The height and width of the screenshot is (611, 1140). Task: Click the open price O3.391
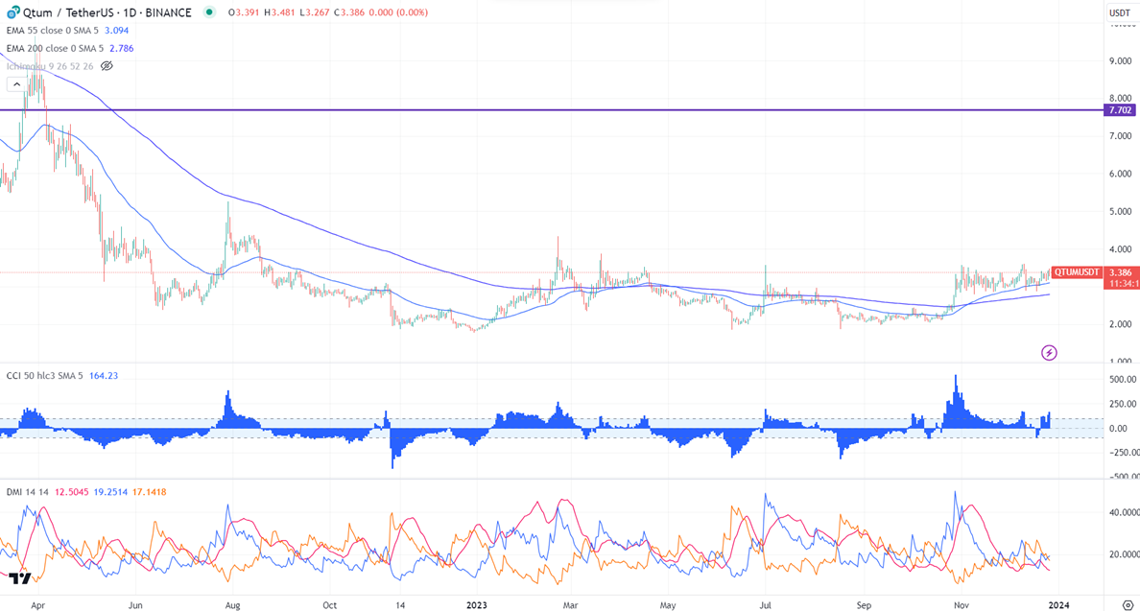[x=243, y=12]
